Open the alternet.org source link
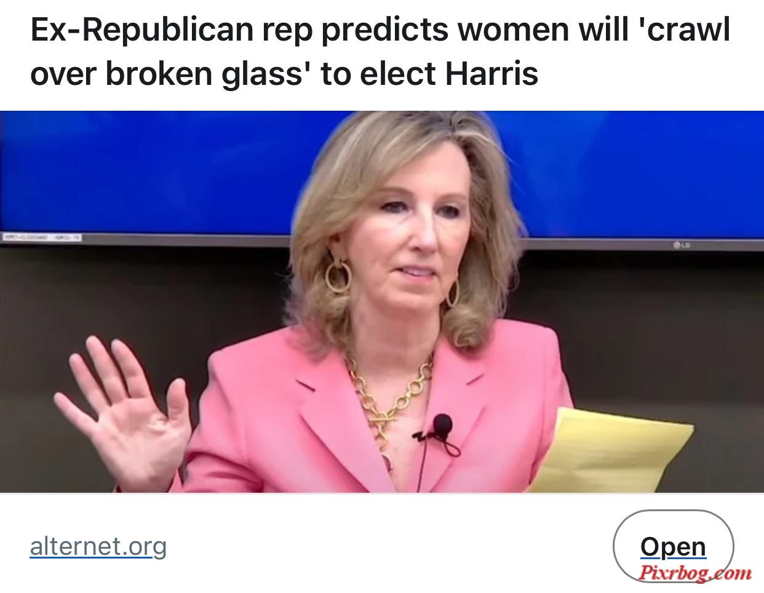The image size is (764, 593). coord(98,546)
